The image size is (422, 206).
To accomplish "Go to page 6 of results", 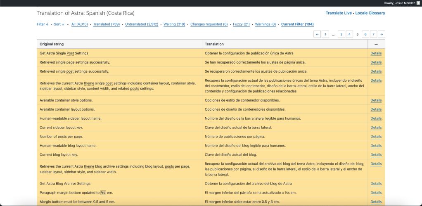I will point(365,34).
